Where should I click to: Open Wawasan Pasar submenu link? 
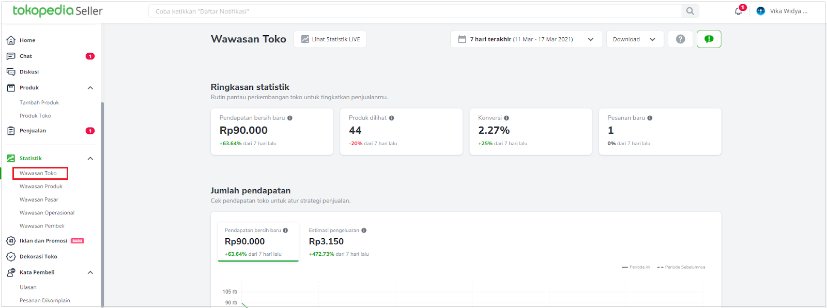pyautogui.click(x=39, y=199)
